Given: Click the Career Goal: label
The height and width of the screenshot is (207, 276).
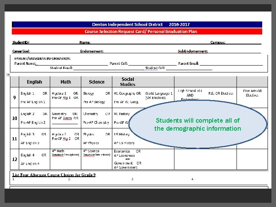Looking at the screenshot, I should click(x=21, y=51).
